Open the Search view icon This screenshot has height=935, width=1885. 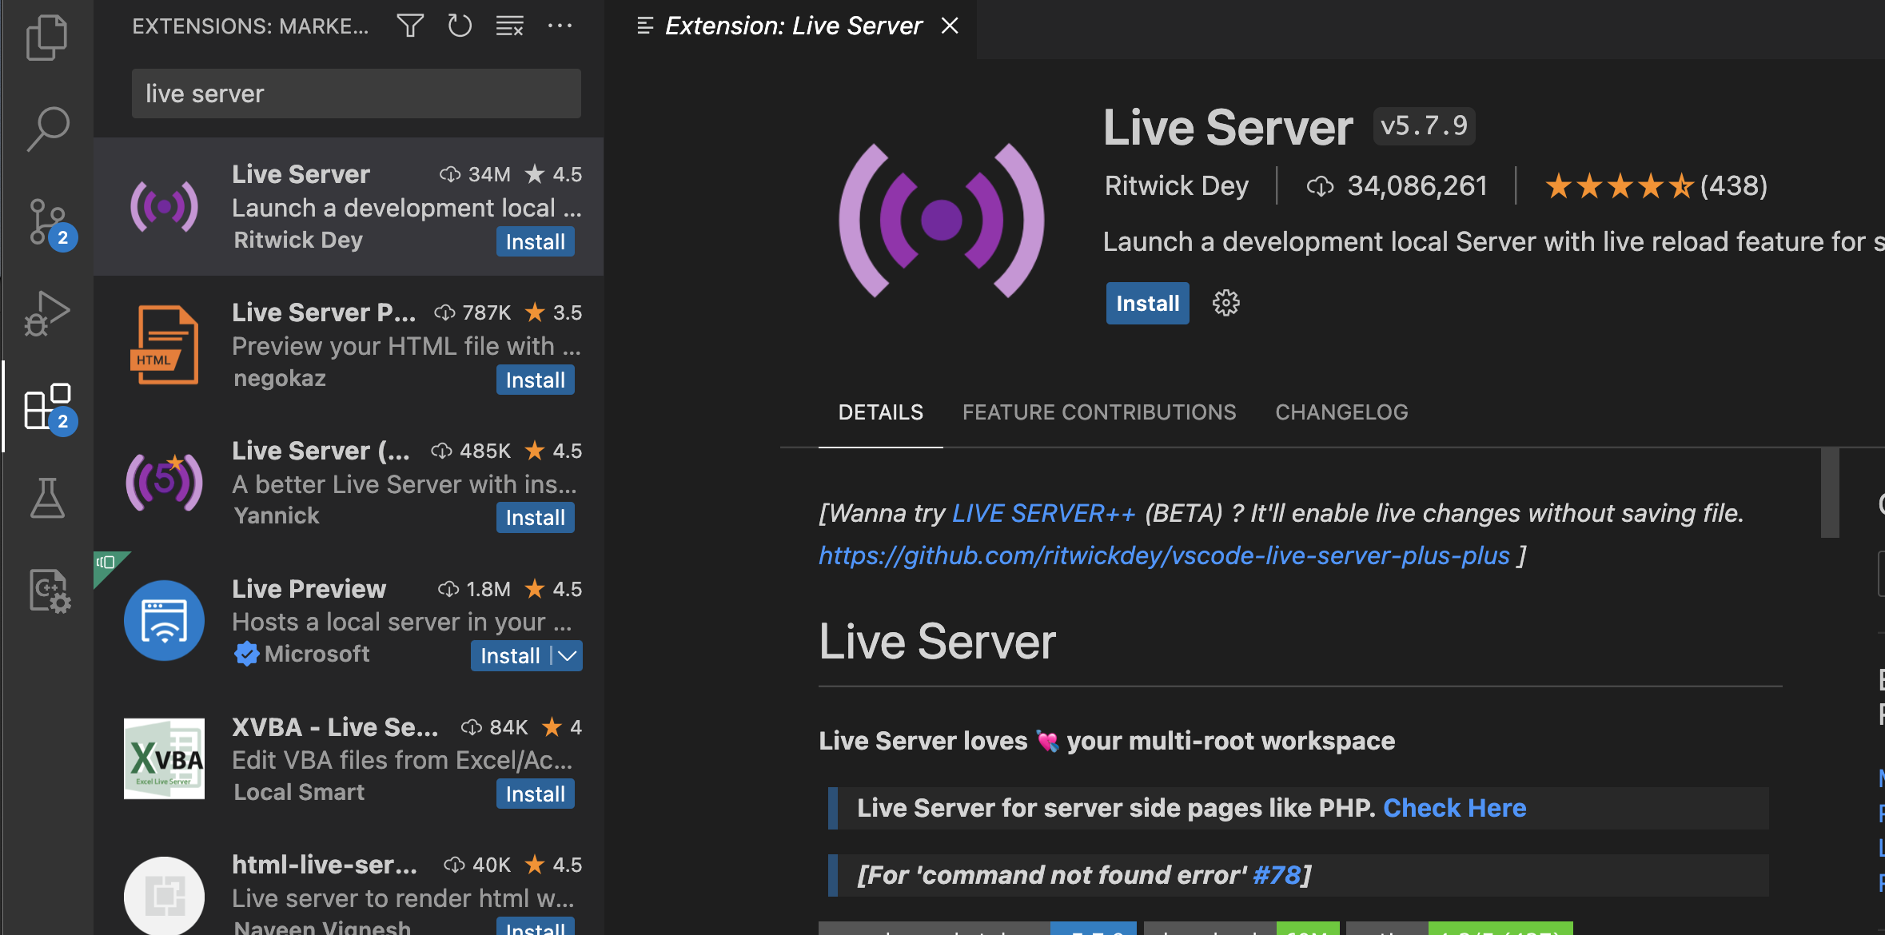(x=48, y=129)
